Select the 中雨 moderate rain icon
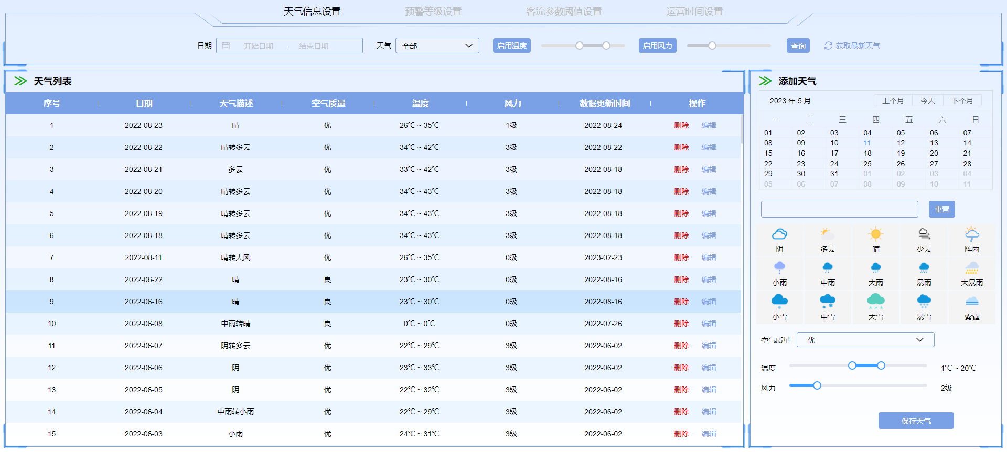 pyautogui.click(x=828, y=267)
